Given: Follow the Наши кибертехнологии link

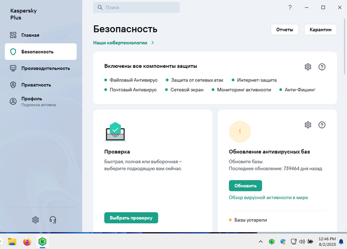Looking at the screenshot, I should (120, 43).
